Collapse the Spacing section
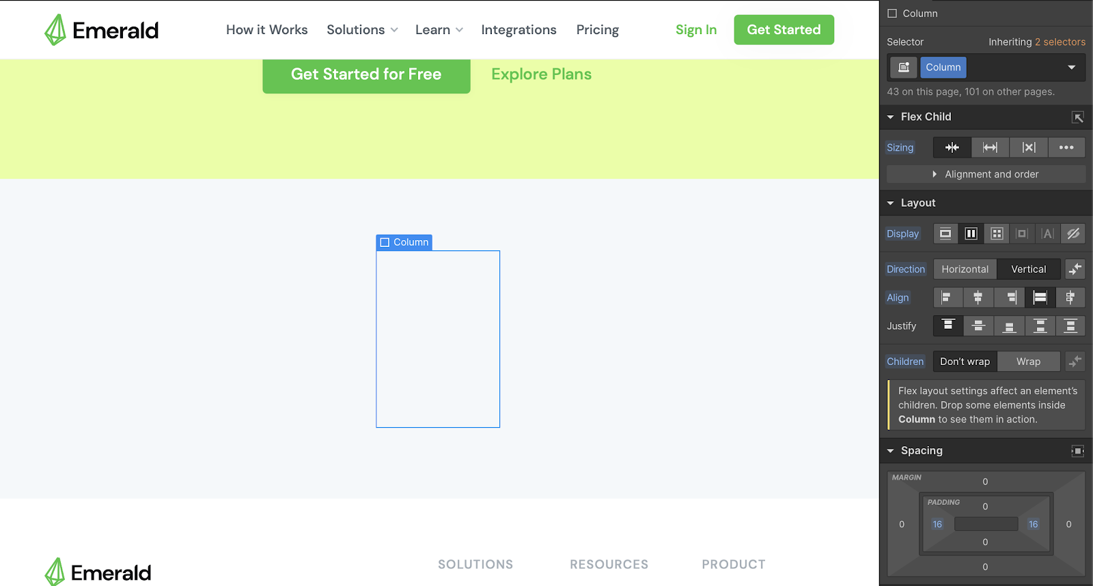Image resolution: width=1093 pixels, height=586 pixels. click(x=890, y=451)
